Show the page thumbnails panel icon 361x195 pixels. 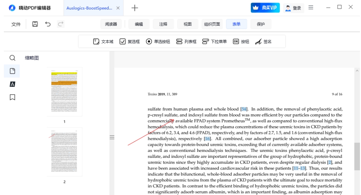pos(12,71)
